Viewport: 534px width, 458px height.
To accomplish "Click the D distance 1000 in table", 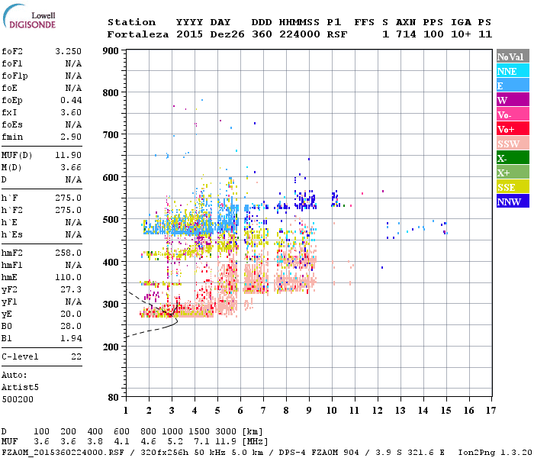I will click(172, 431).
